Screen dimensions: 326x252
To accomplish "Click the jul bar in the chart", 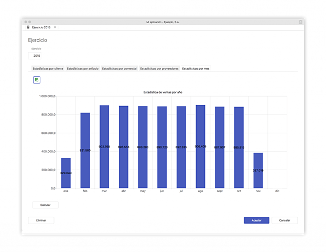I will [181, 147].
